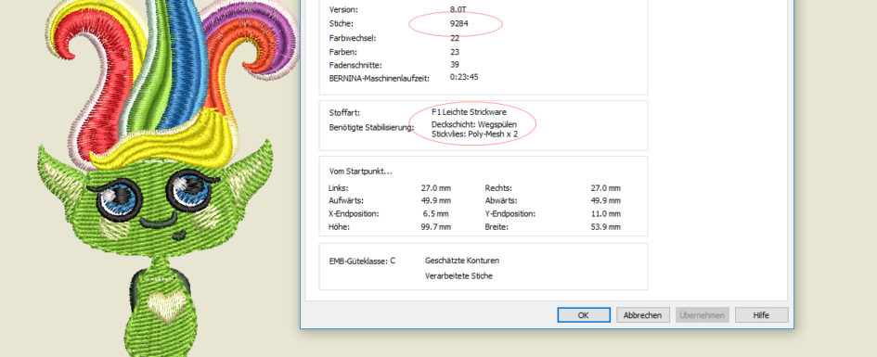This screenshot has width=877, height=357.
Task: Click the EMB-Güteklasse: C label
Action: coord(363,261)
